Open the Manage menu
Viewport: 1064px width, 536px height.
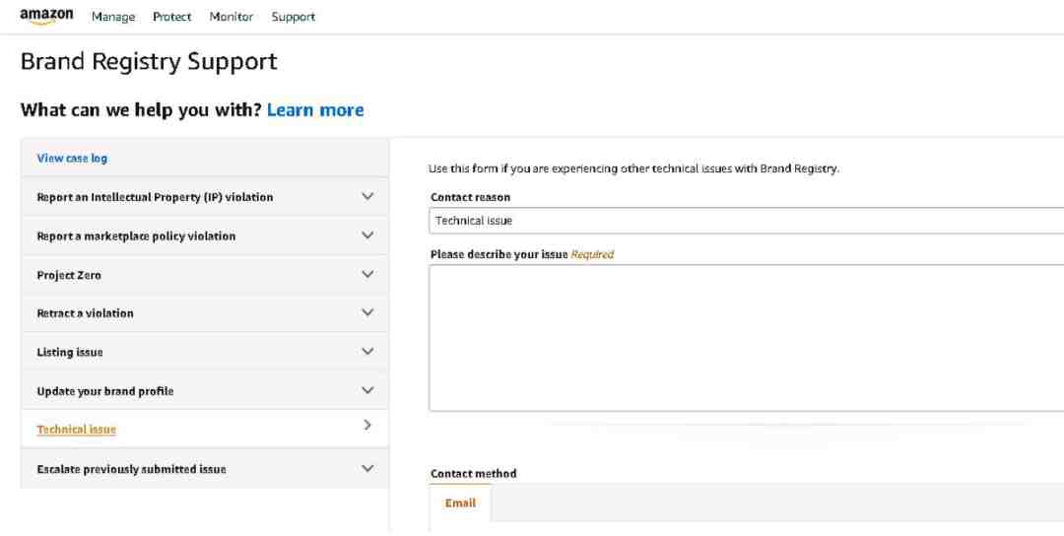(x=112, y=17)
